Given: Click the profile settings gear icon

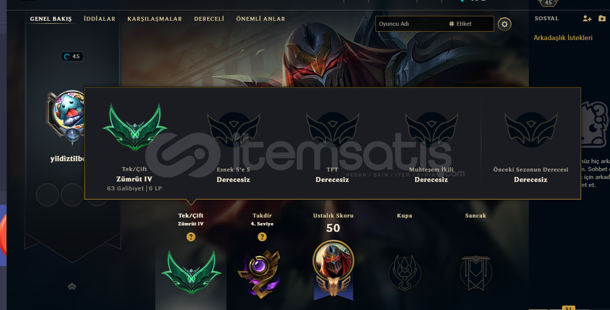Looking at the screenshot, I should click(504, 24).
